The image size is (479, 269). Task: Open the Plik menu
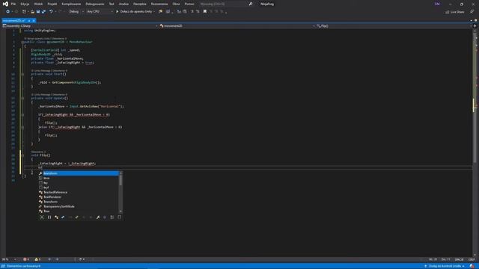(13, 4)
